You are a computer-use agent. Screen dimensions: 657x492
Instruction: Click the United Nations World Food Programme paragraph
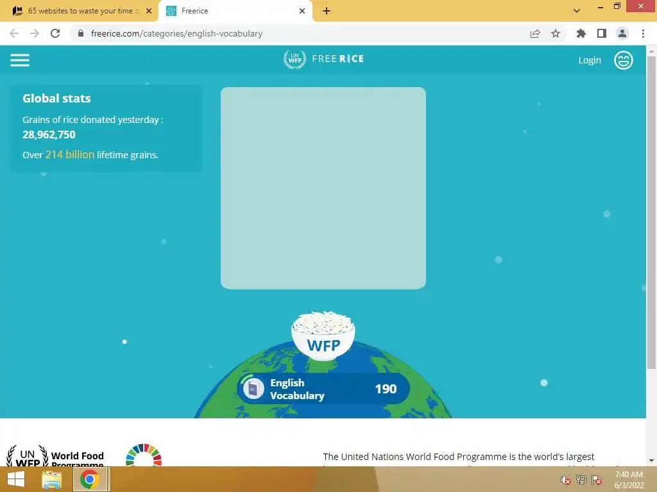pos(473,459)
